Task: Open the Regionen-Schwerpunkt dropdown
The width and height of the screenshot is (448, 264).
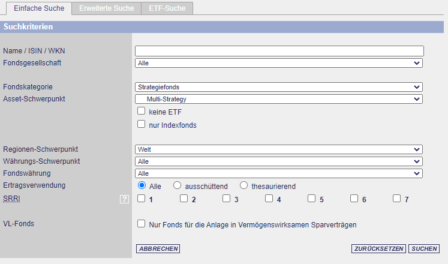Action: (279, 149)
